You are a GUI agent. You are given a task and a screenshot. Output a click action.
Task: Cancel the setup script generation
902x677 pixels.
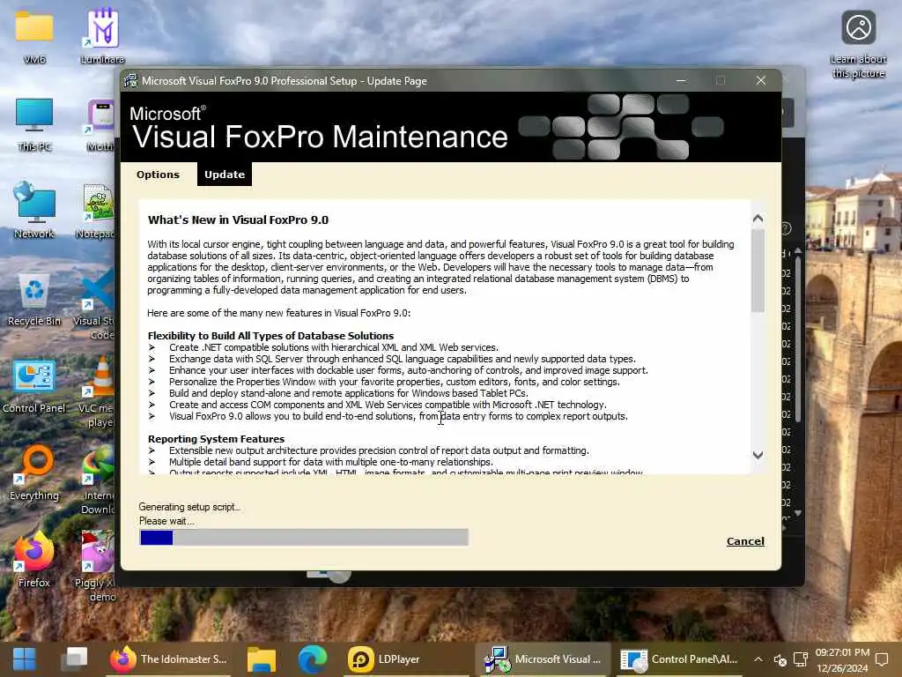(x=745, y=541)
